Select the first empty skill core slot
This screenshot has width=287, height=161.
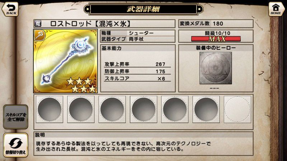click(x=50, y=109)
